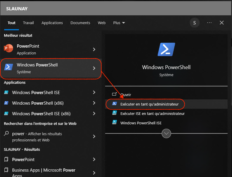Click the Windows PowerShell icon in results list
The width and height of the screenshot is (232, 177).
coord(9,68)
